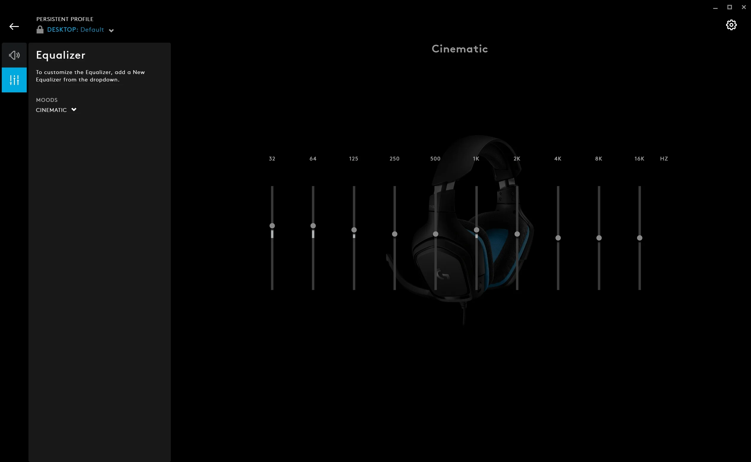Viewport: 751px width, 462px height.
Task: Click the 8K slider handle
Action: 599,238
